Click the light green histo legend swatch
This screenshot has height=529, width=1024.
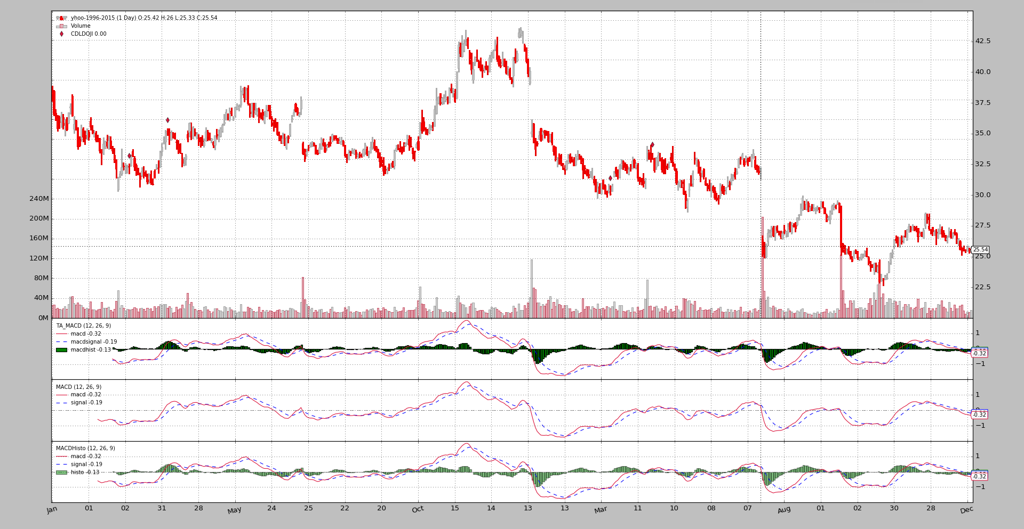click(x=61, y=473)
